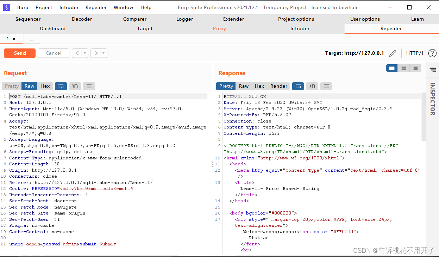The width and height of the screenshot is (439, 257).
Task: Open the Response panel hamburger options menu
Action: (326, 86)
